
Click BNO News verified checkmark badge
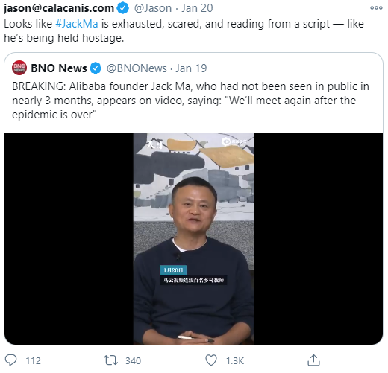[96, 68]
